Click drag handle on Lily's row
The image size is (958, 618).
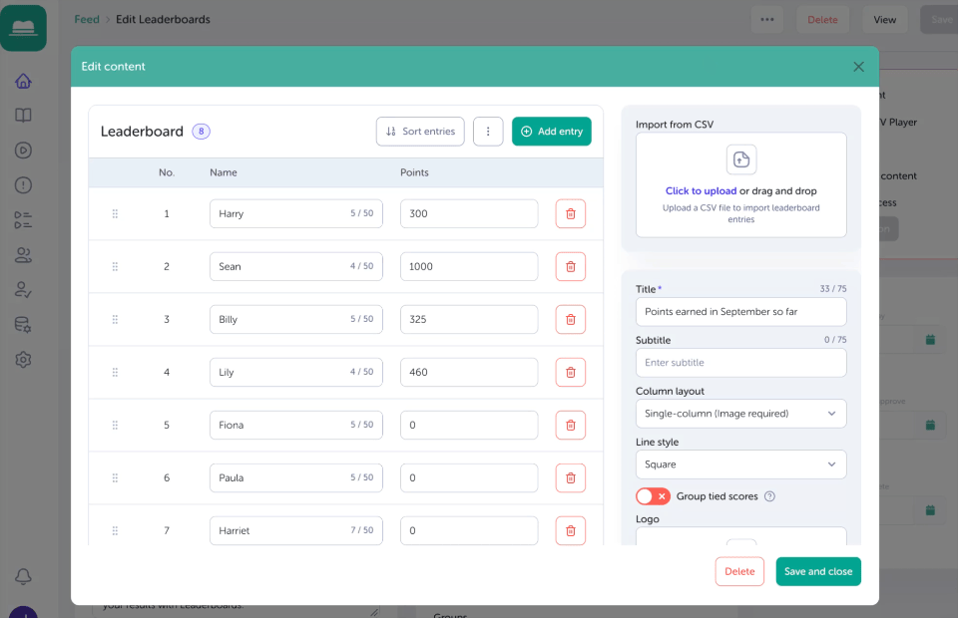pyautogui.click(x=115, y=372)
